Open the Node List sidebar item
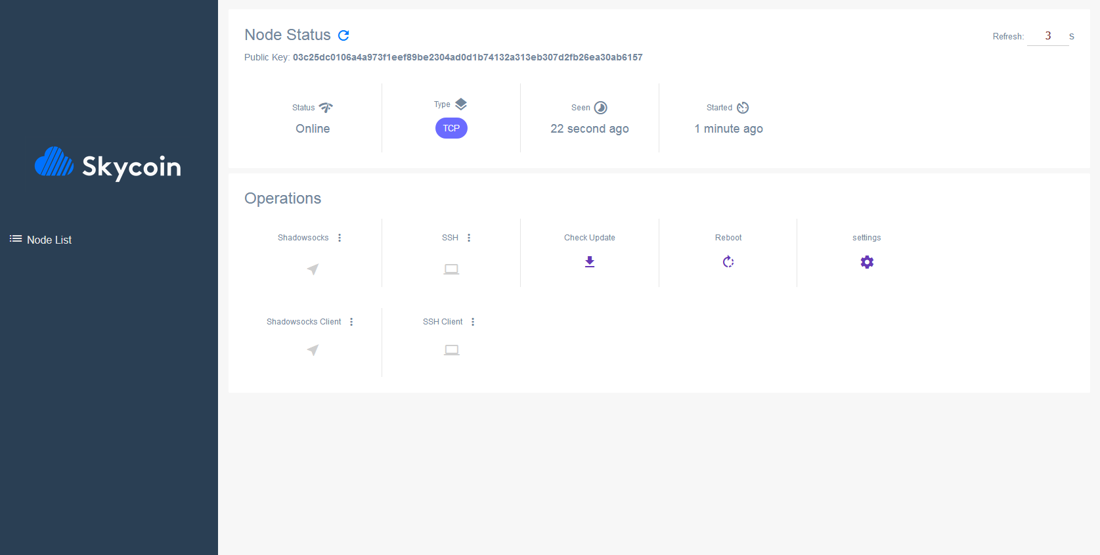The width and height of the screenshot is (1100, 555). pyautogui.click(x=49, y=240)
